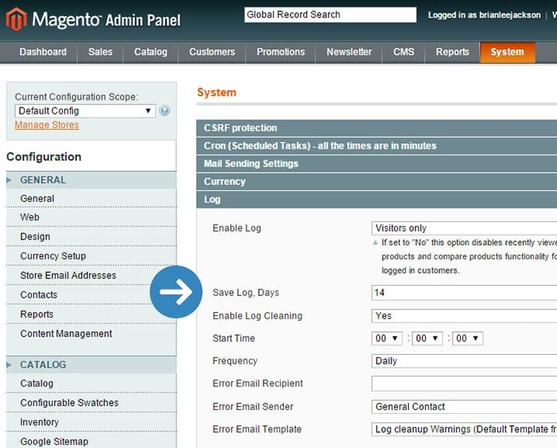Select Inventory in configuration sidebar
This screenshot has height=448, width=557.
pyautogui.click(x=92, y=423)
